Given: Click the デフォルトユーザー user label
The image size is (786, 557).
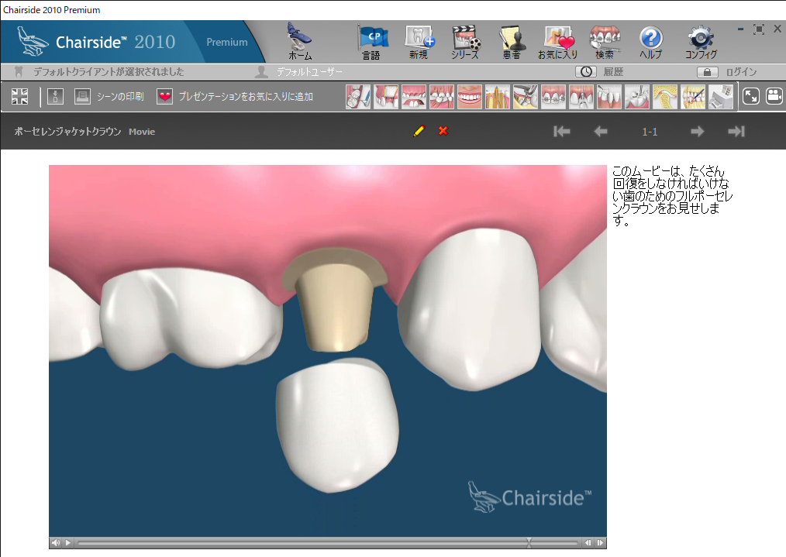Looking at the screenshot, I should [x=309, y=72].
